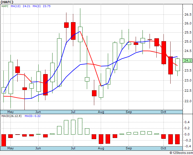Click the Sep label on MACD time axis
193x155 pixels.
point(129,148)
